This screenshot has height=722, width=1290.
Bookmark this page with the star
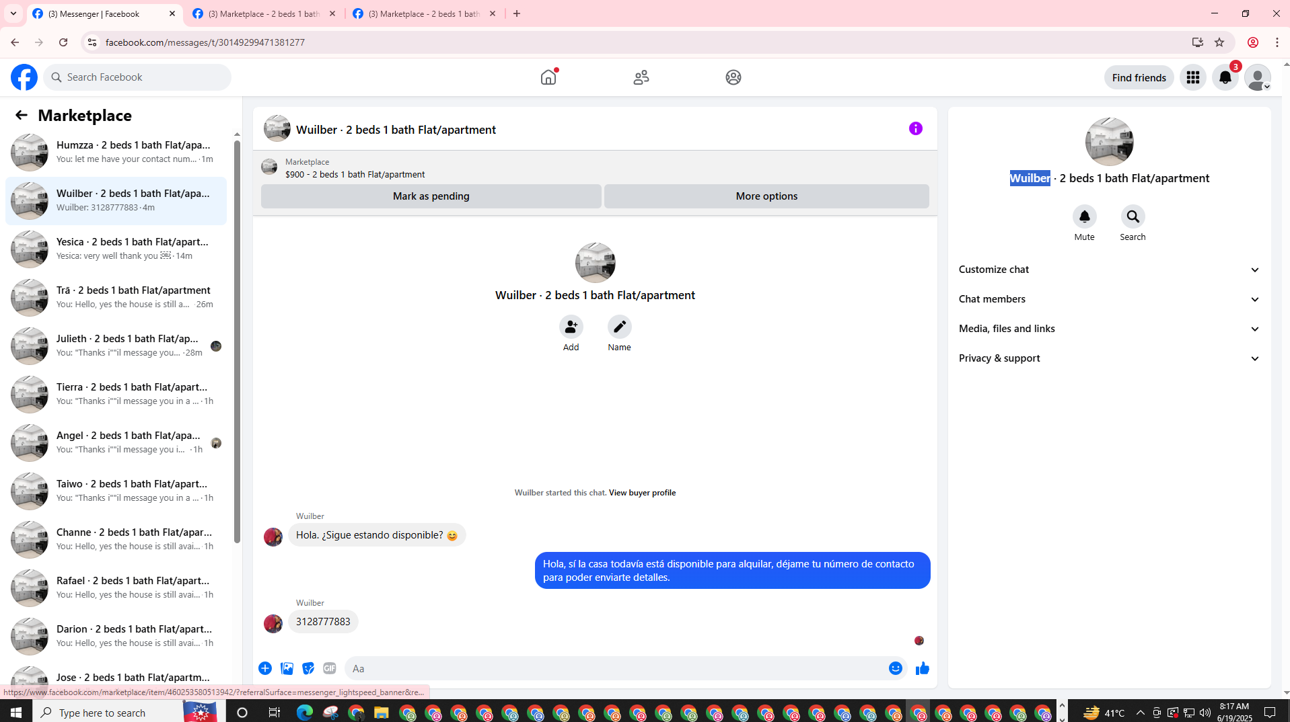pos(1219,42)
